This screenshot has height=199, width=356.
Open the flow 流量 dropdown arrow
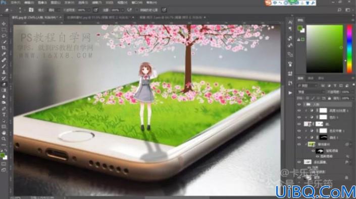pyautogui.click(x=123, y=10)
